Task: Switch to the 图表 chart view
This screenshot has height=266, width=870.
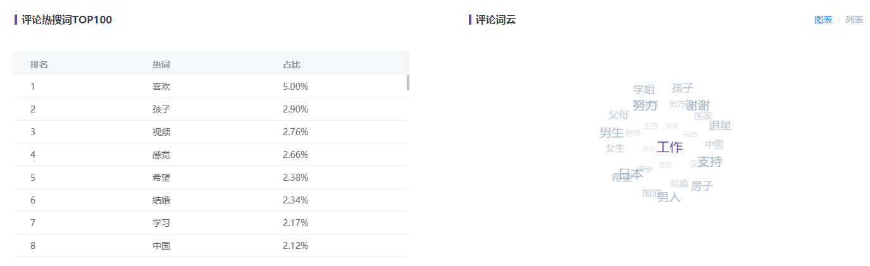Action: (x=823, y=20)
